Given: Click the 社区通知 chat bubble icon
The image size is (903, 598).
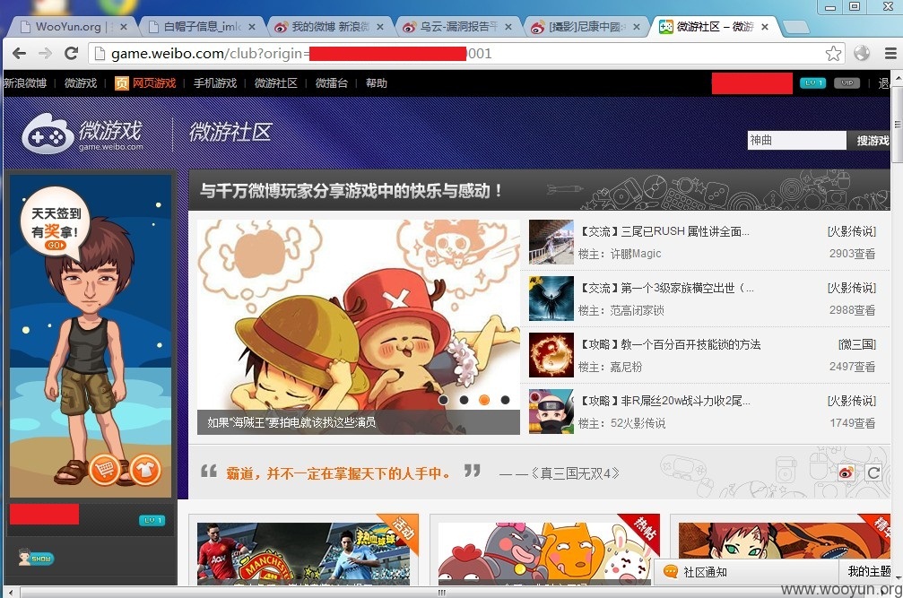Looking at the screenshot, I should tap(671, 571).
